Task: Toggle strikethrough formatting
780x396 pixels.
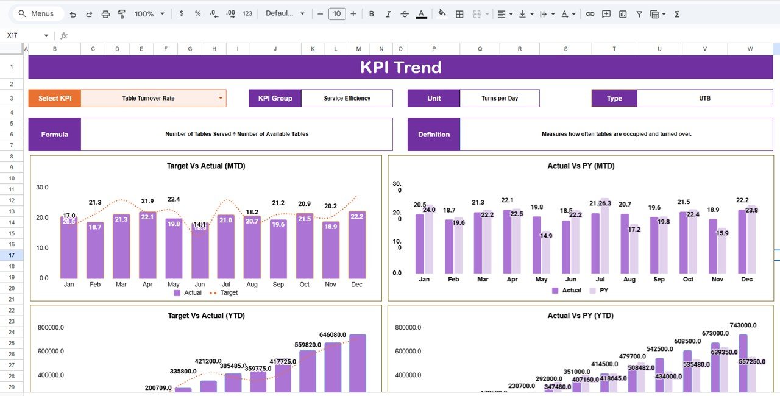Action: (x=404, y=13)
